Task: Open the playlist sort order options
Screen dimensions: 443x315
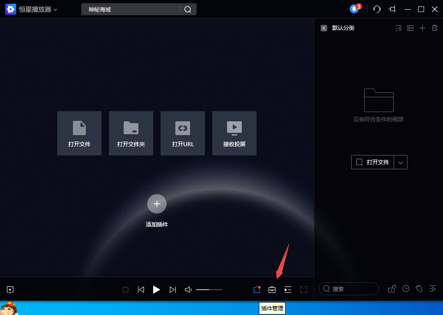Action: pos(399,28)
